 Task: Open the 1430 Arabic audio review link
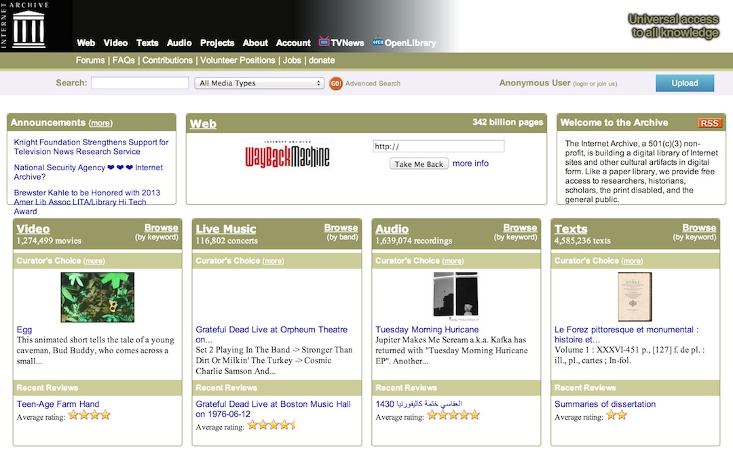(419, 404)
